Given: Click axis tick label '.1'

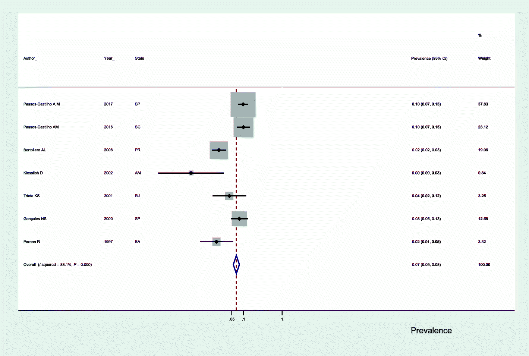Looking at the screenshot, I should pyautogui.click(x=243, y=319).
